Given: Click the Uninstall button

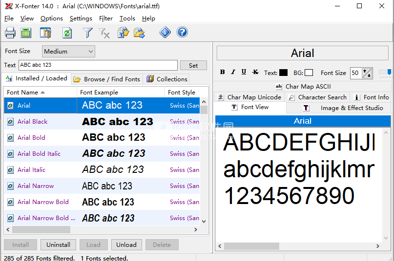Looking at the screenshot, I should (58, 245).
